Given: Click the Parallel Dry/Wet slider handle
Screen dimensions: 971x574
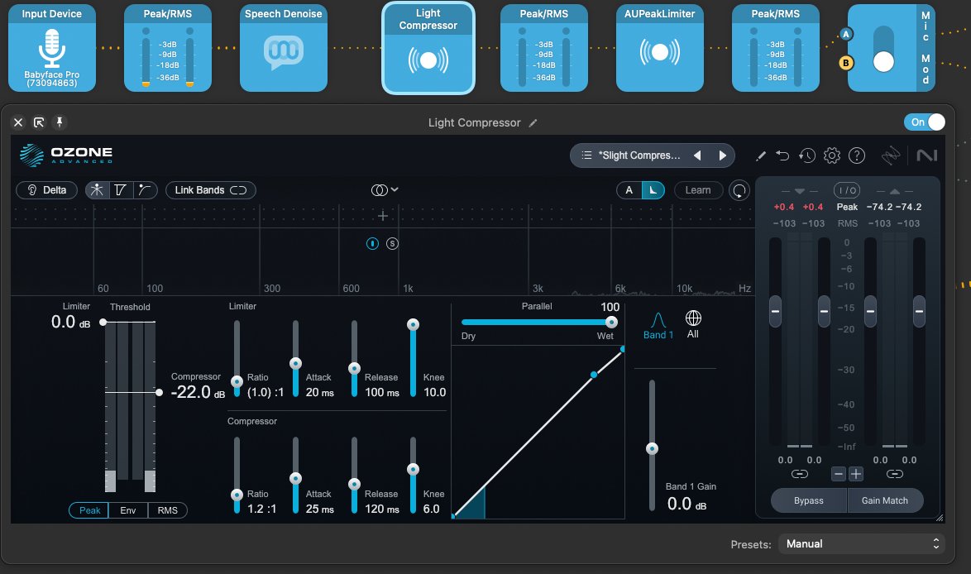Looking at the screenshot, I should 611,322.
